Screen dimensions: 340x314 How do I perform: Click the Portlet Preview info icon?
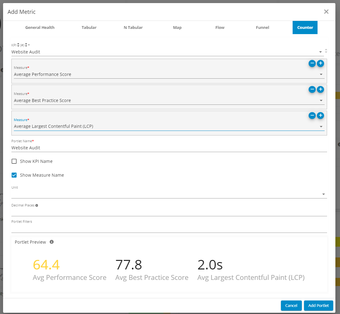52,242
